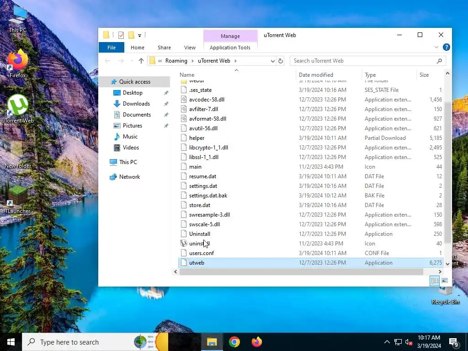This screenshot has height=351, width=468.
Task: Open File Explorer from taskbar
Action: 212,342
